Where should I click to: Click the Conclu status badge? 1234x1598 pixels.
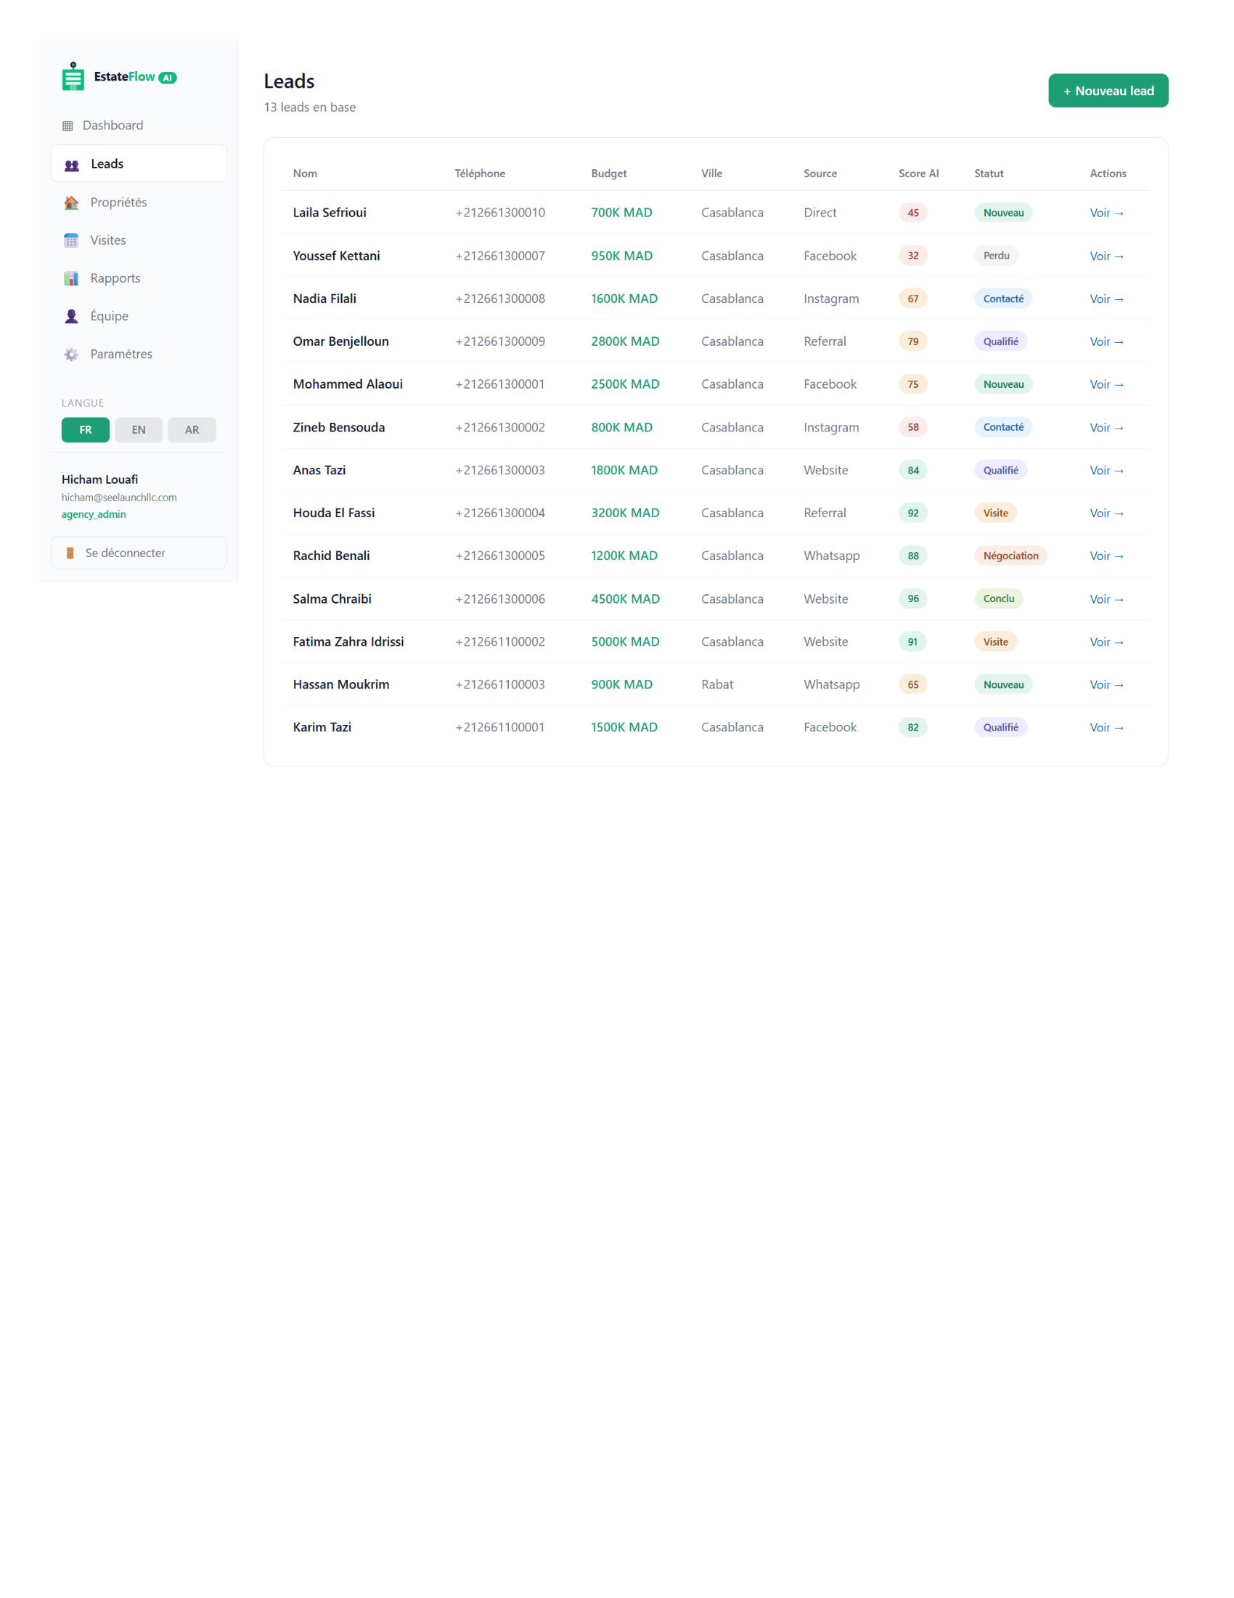999,599
